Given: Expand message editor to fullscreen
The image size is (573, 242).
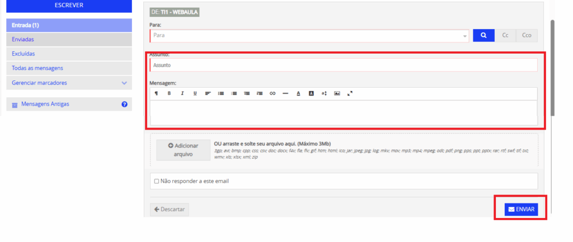Looking at the screenshot, I should click(350, 93).
